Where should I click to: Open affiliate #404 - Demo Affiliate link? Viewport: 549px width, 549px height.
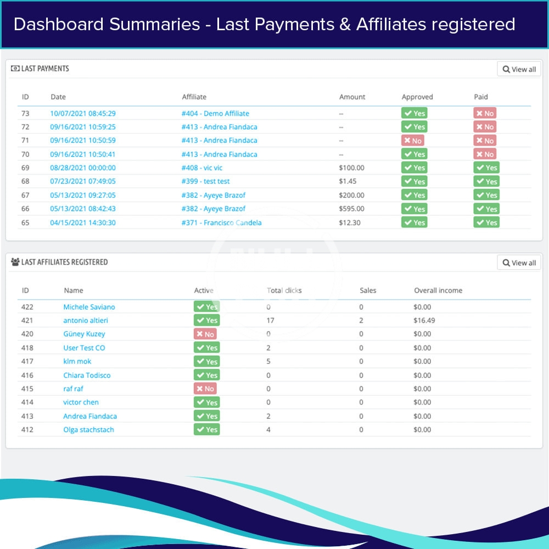[x=215, y=114]
